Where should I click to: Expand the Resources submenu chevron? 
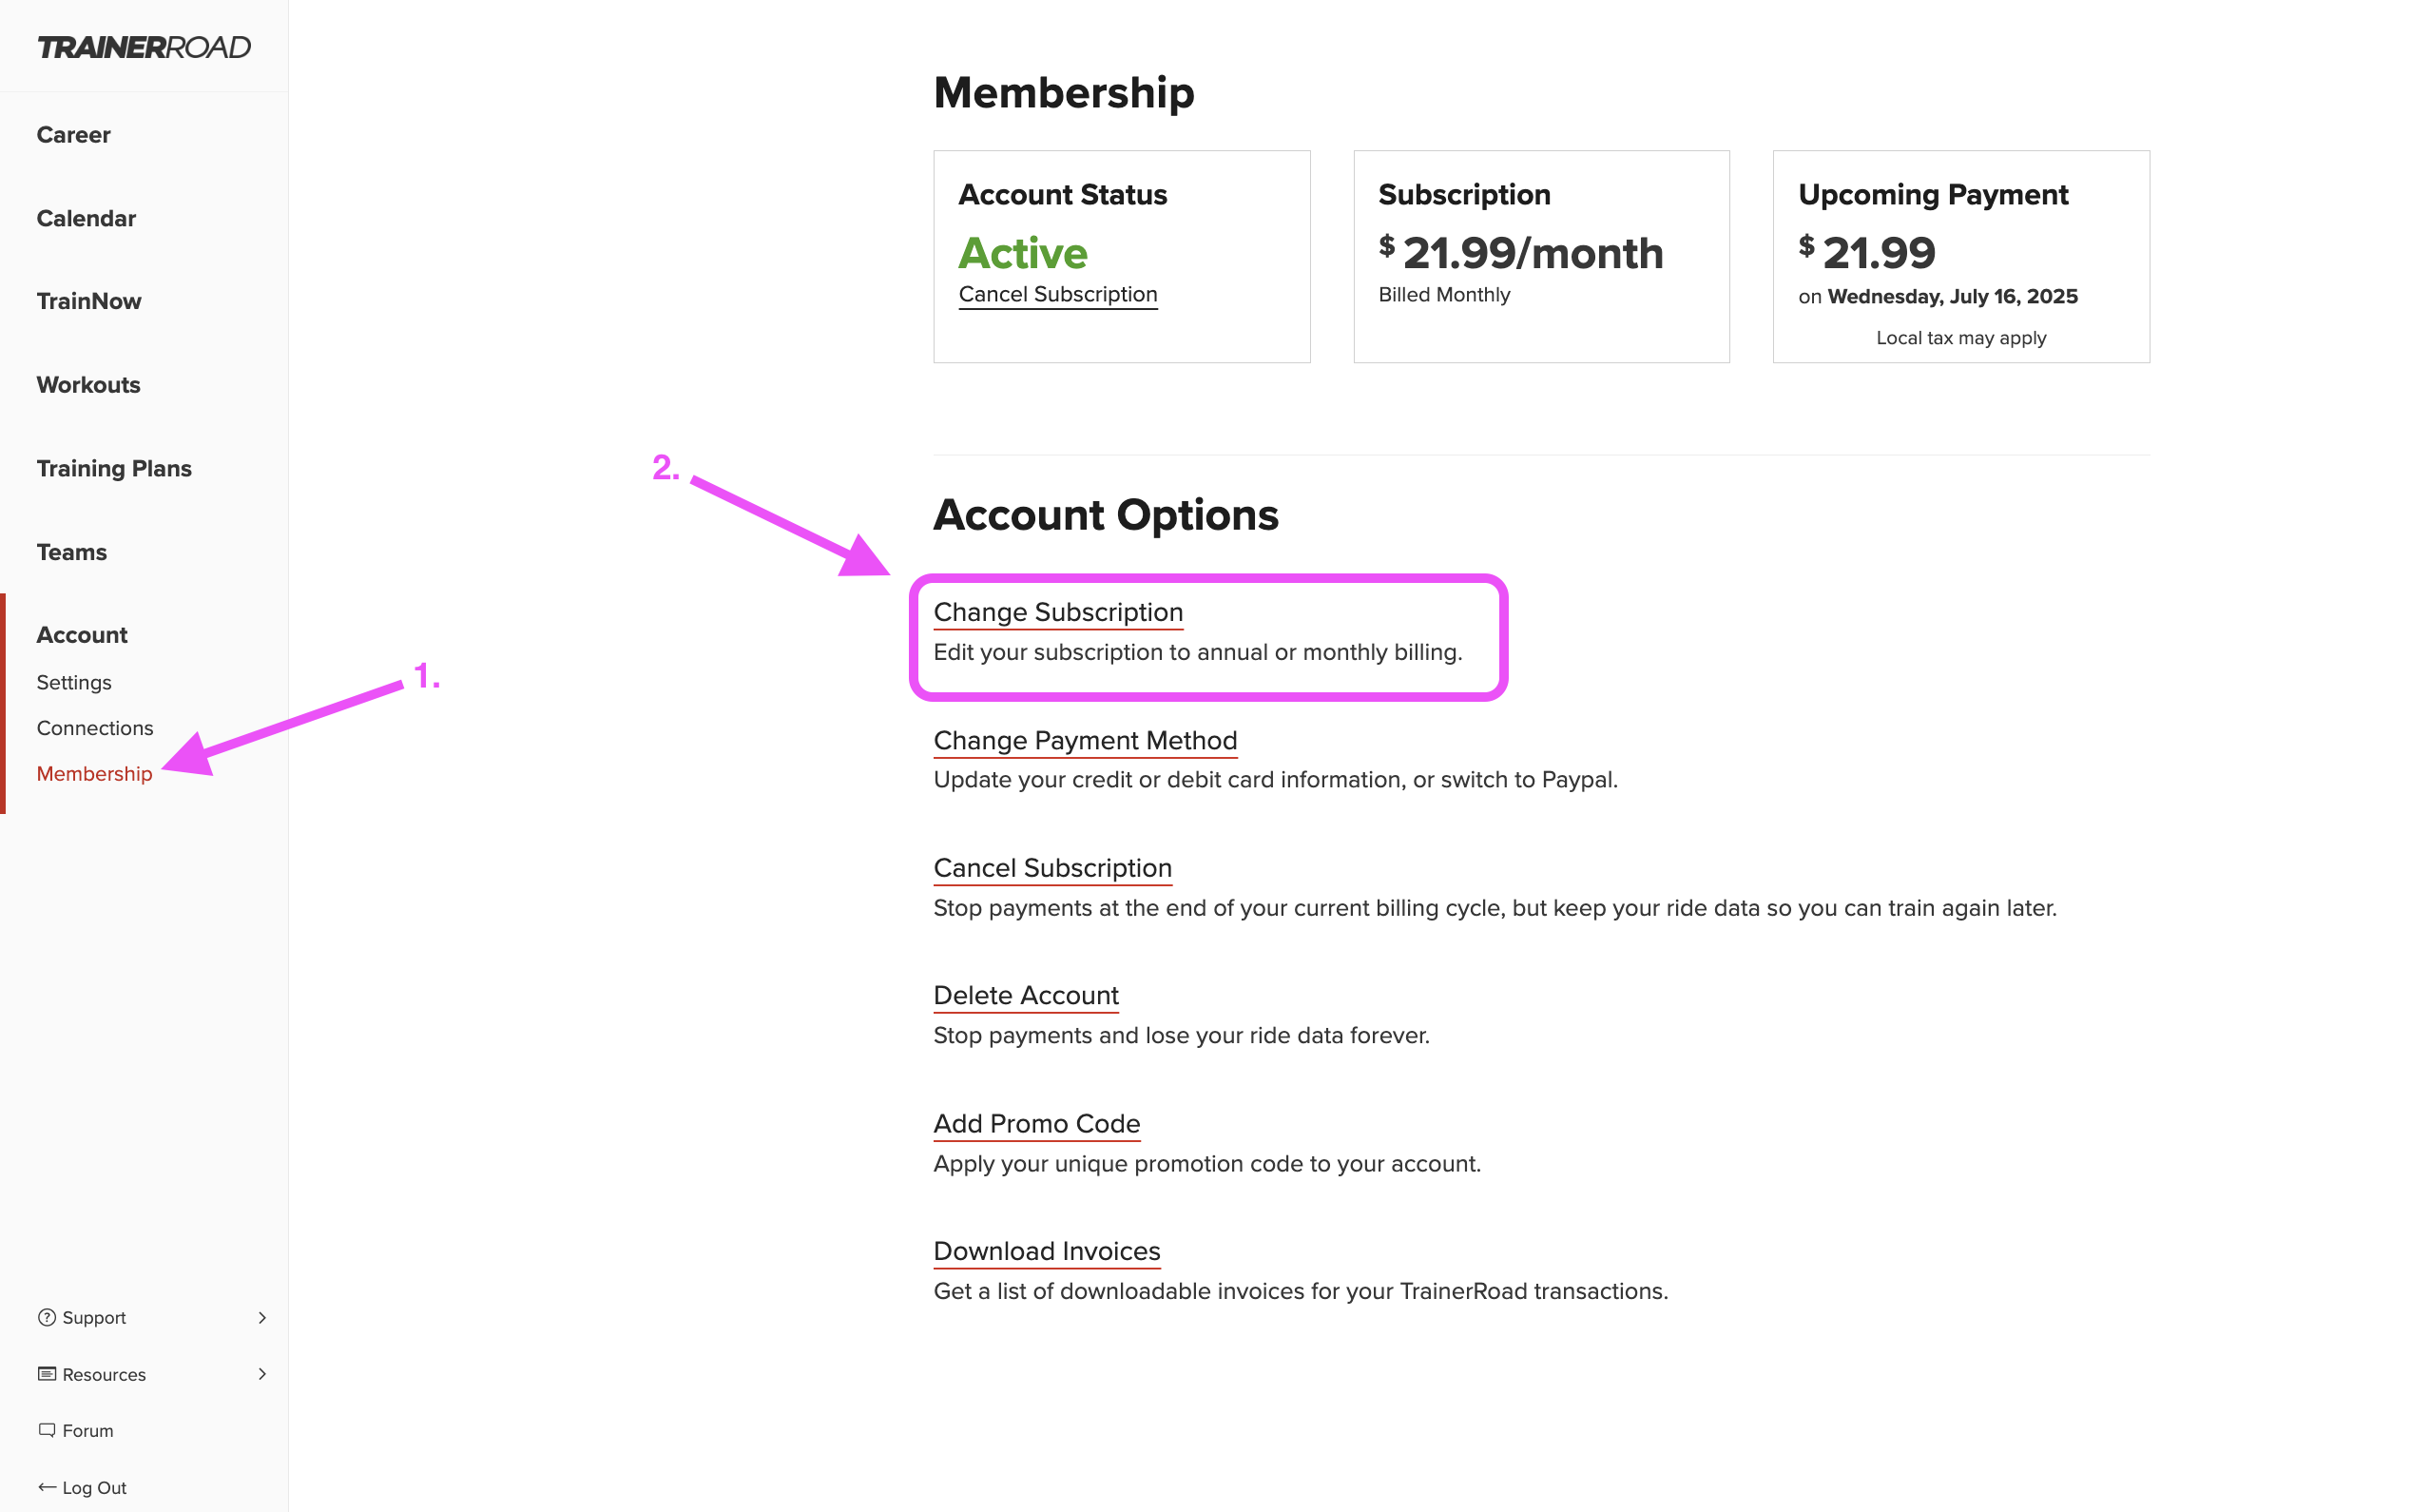click(x=261, y=1373)
